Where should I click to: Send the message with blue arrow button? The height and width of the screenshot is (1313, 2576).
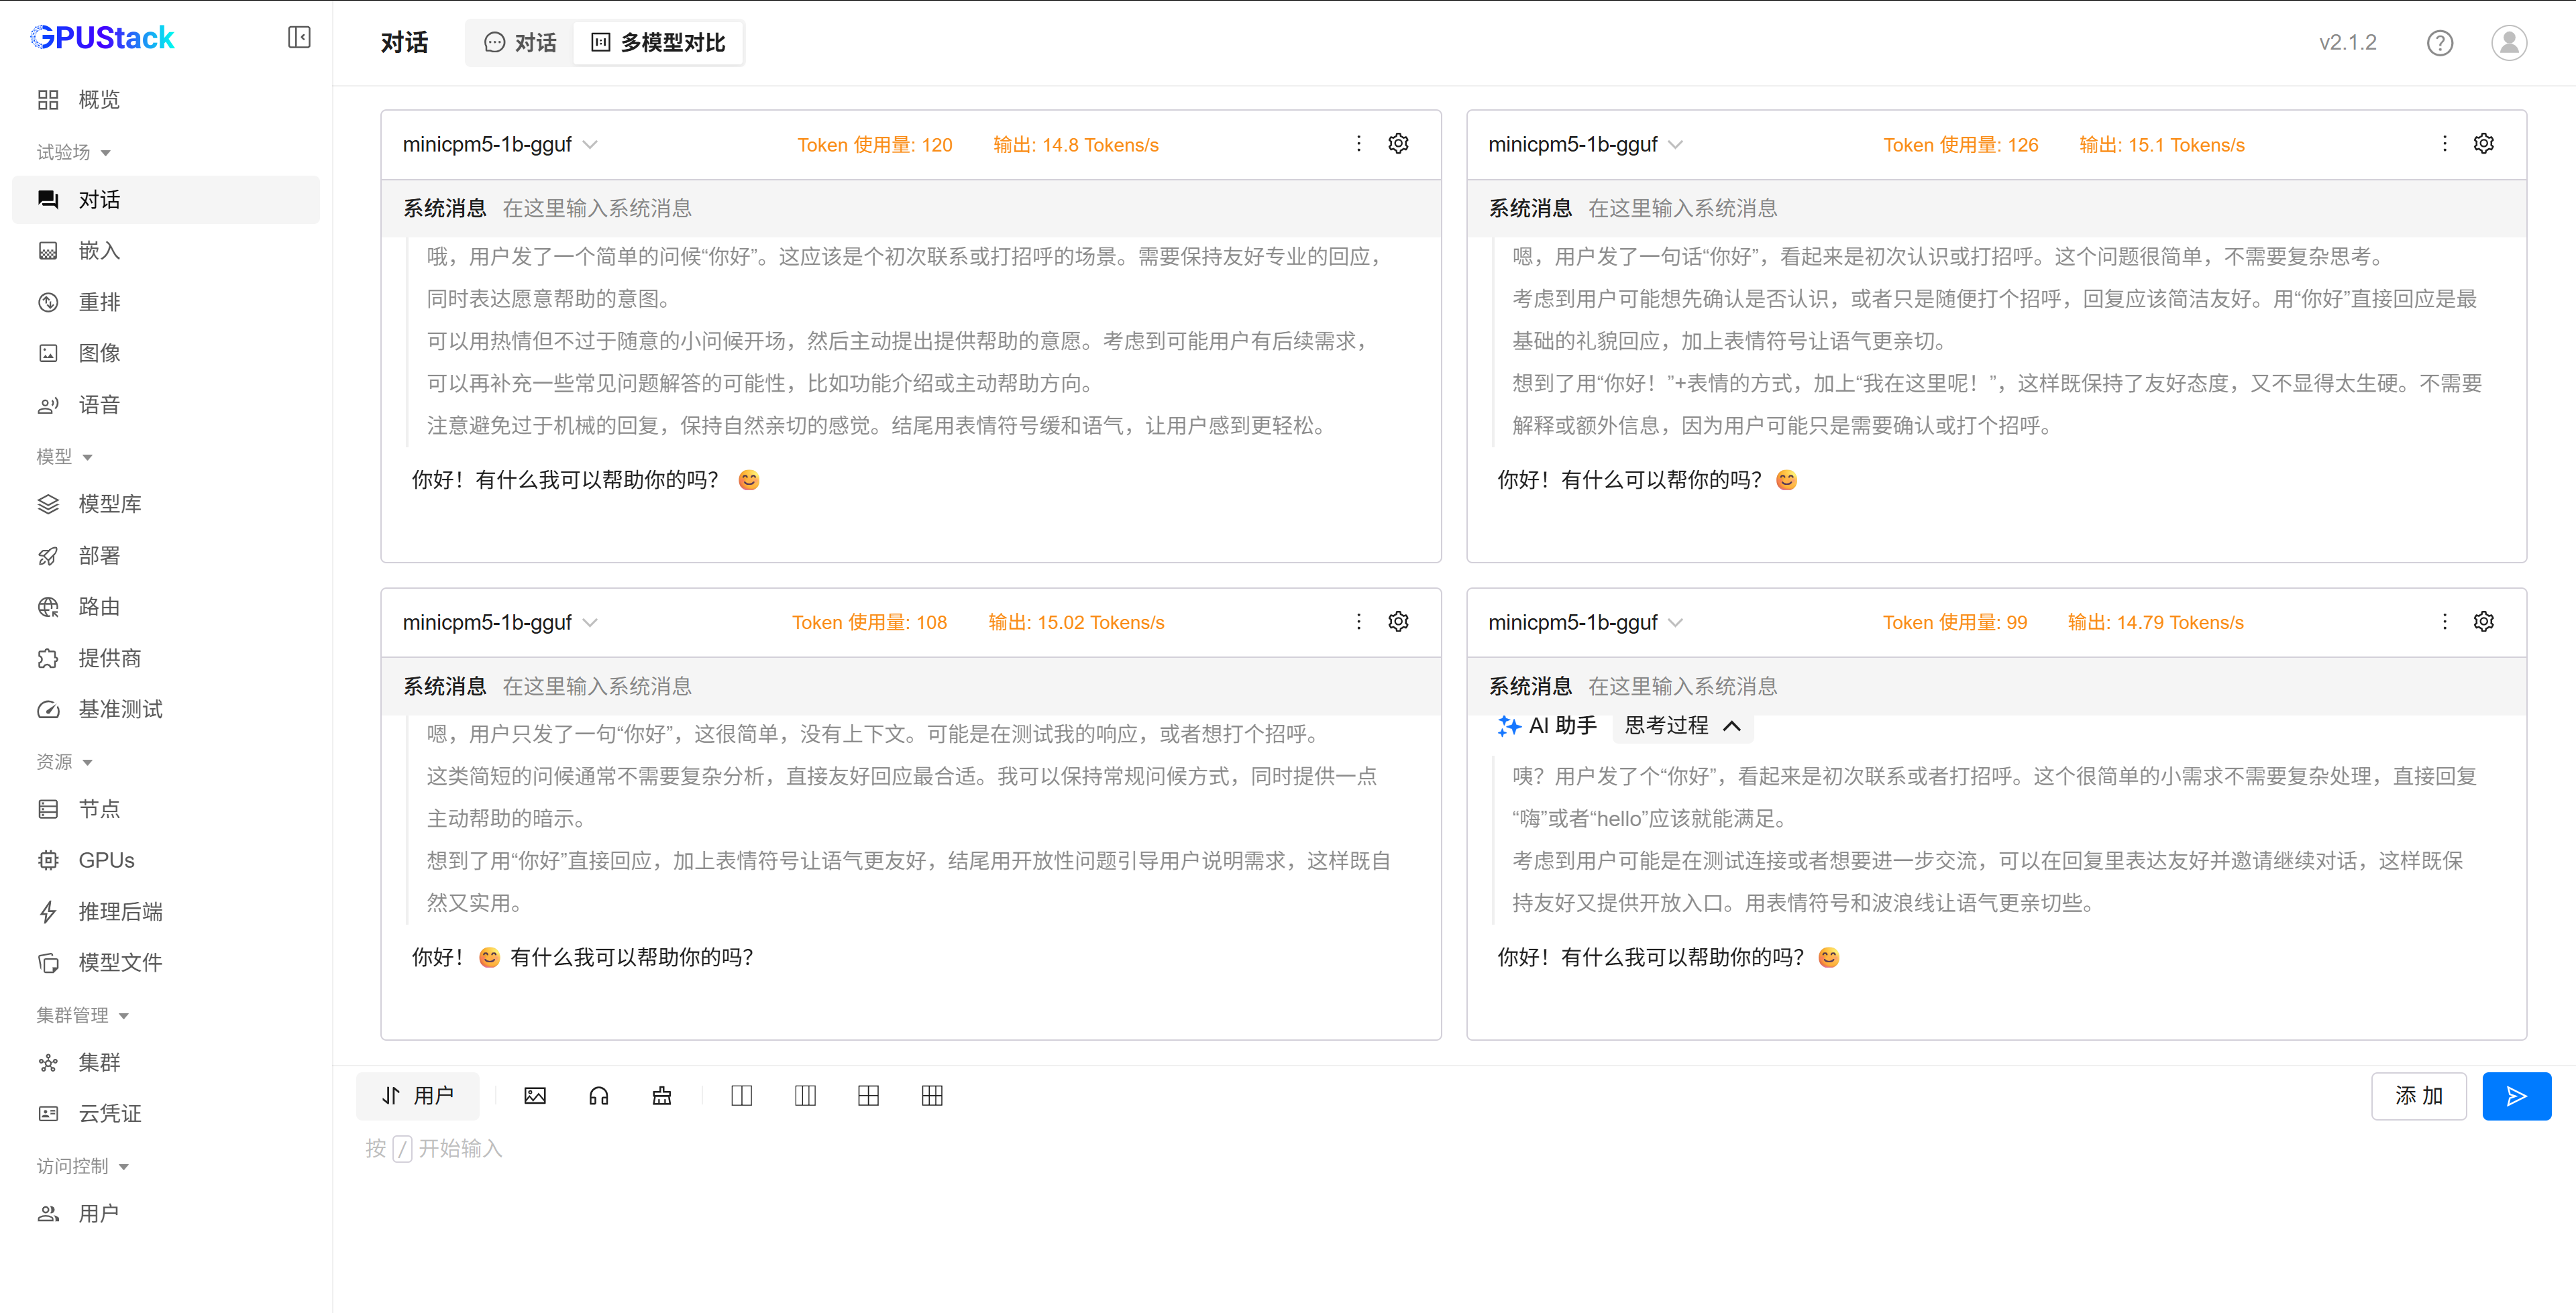pyautogui.click(x=2516, y=1096)
